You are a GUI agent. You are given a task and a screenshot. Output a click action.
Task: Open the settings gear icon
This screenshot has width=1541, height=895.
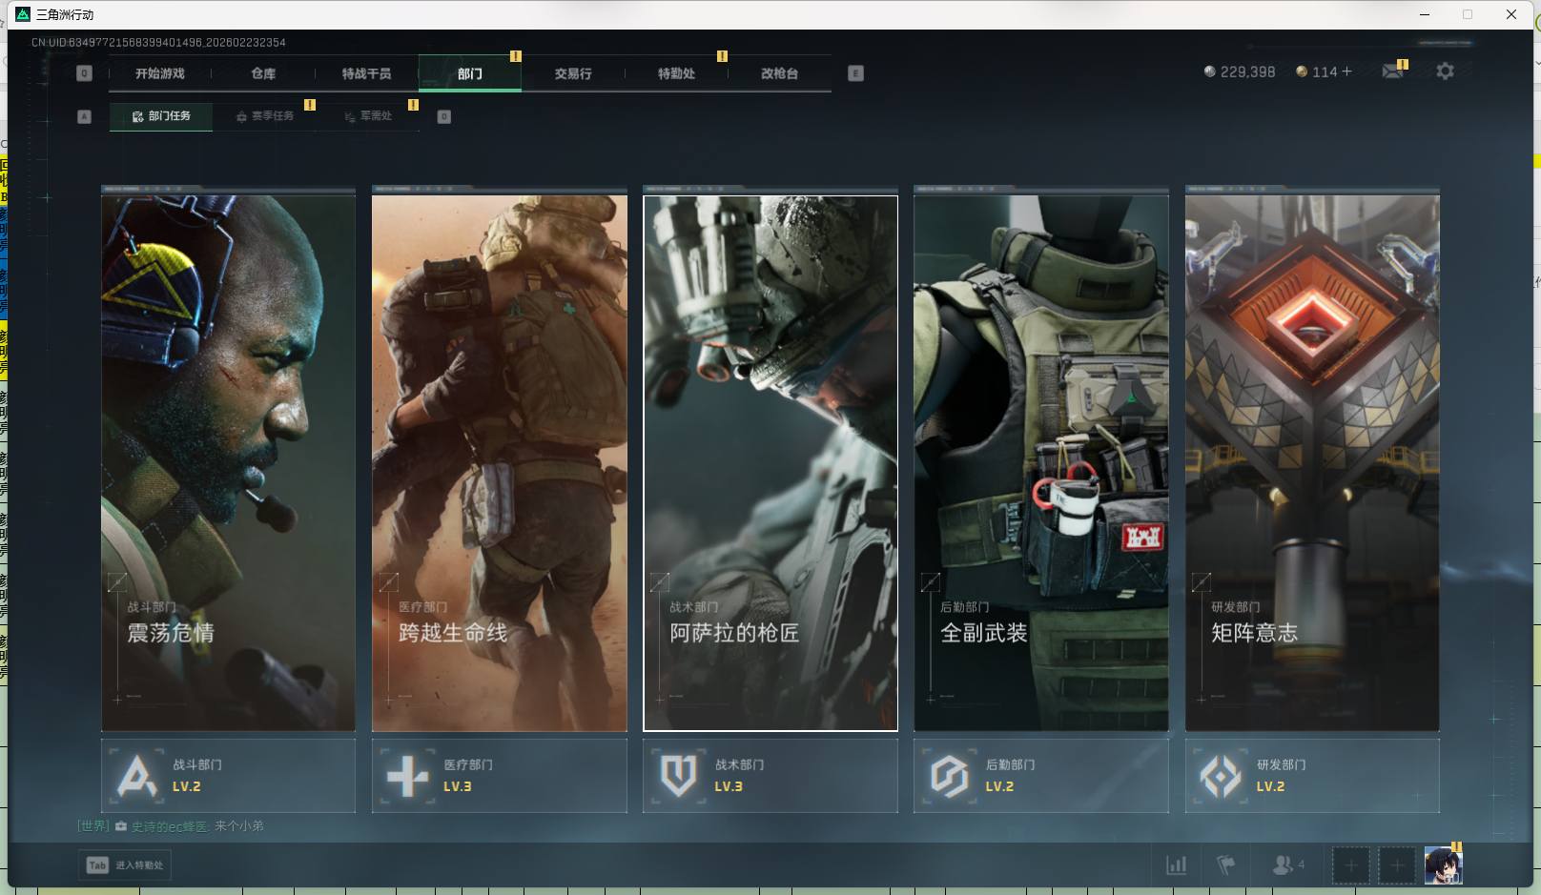click(1445, 71)
